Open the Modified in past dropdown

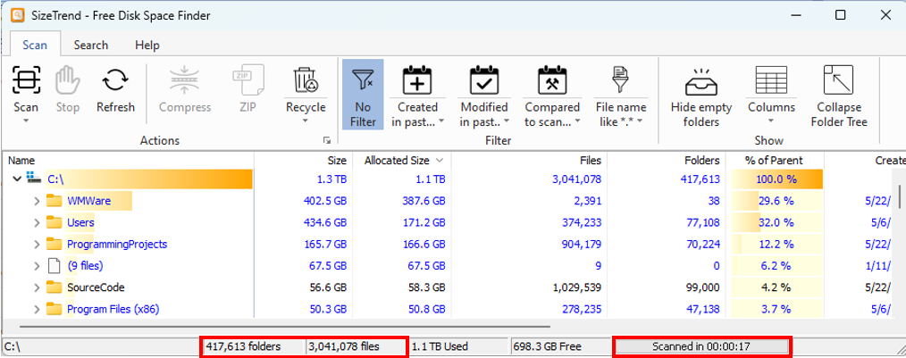click(507, 121)
